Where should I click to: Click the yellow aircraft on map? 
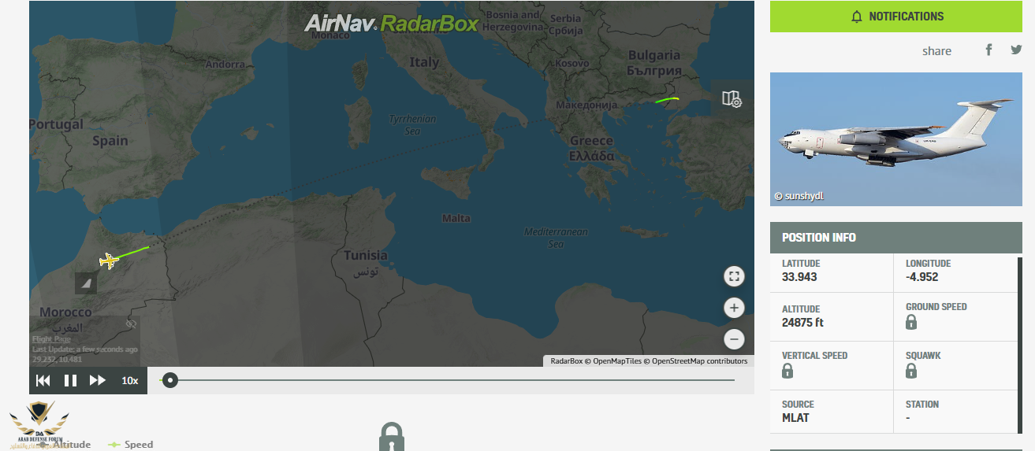click(x=109, y=261)
